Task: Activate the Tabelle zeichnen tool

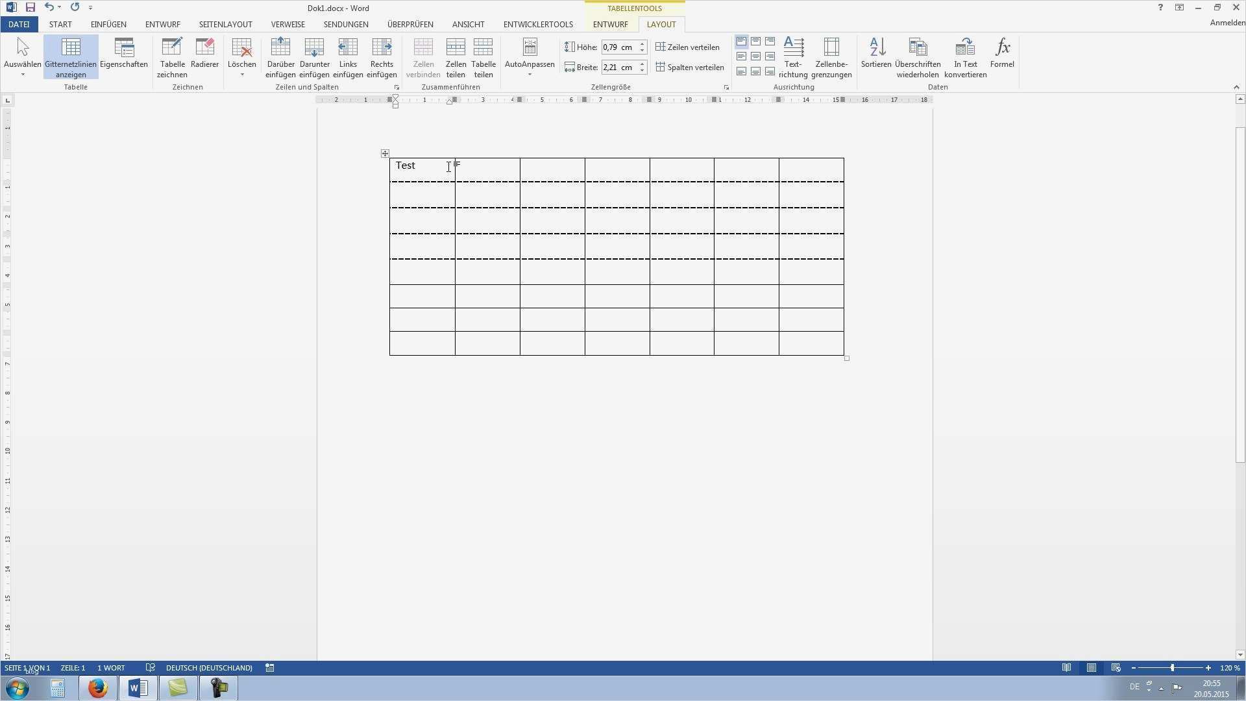Action: (x=172, y=57)
